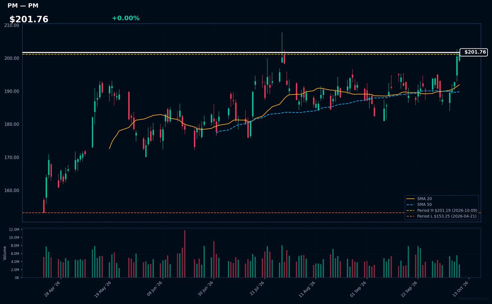Click the 6.0M volume axis label
This screenshot has height=304, width=492.
pyautogui.click(x=15, y=254)
